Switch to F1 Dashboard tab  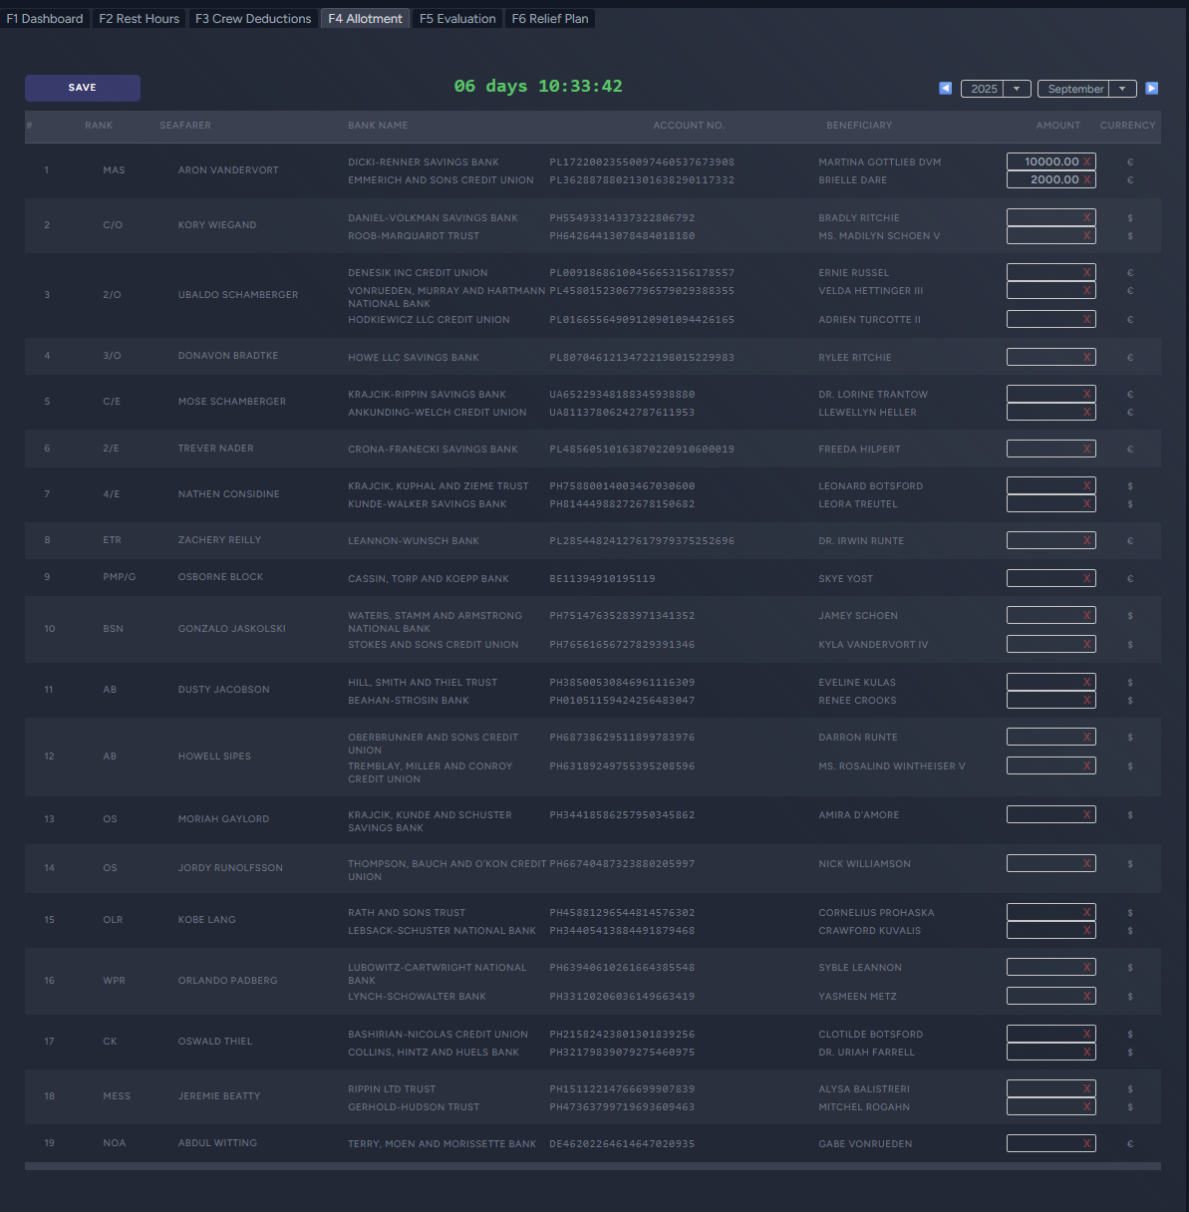coord(45,19)
